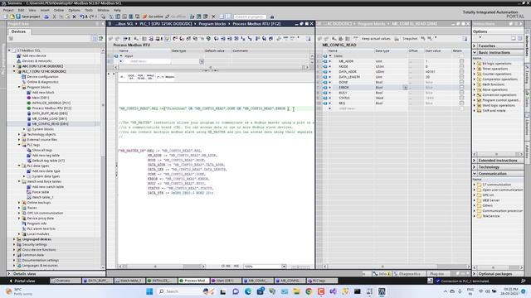Image resolution: width=531 pixels, height=298 pixels.
Task: Collapse the Program blocks folder
Action: (19, 87)
